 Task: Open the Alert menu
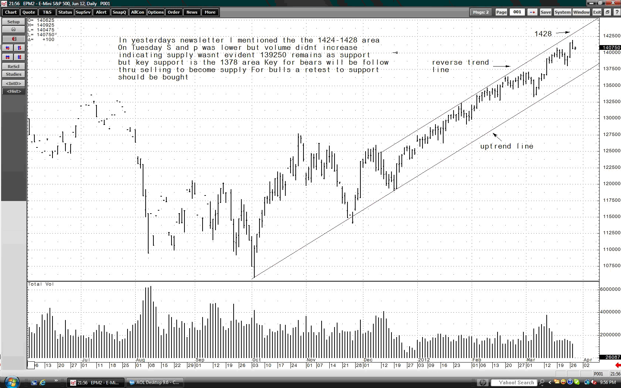click(x=101, y=12)
